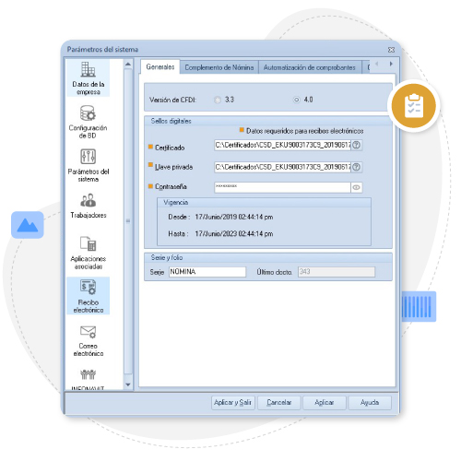
Task: Click Serie y folio group heading
Action: [x=167, y=257]
